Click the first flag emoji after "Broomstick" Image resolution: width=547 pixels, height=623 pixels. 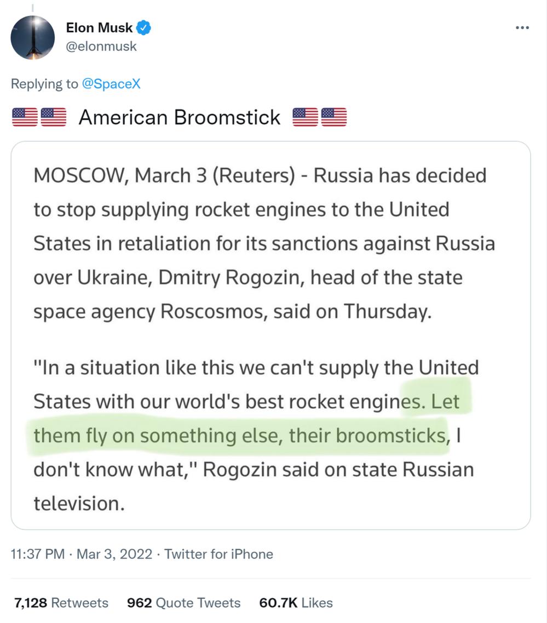[306, 117]
